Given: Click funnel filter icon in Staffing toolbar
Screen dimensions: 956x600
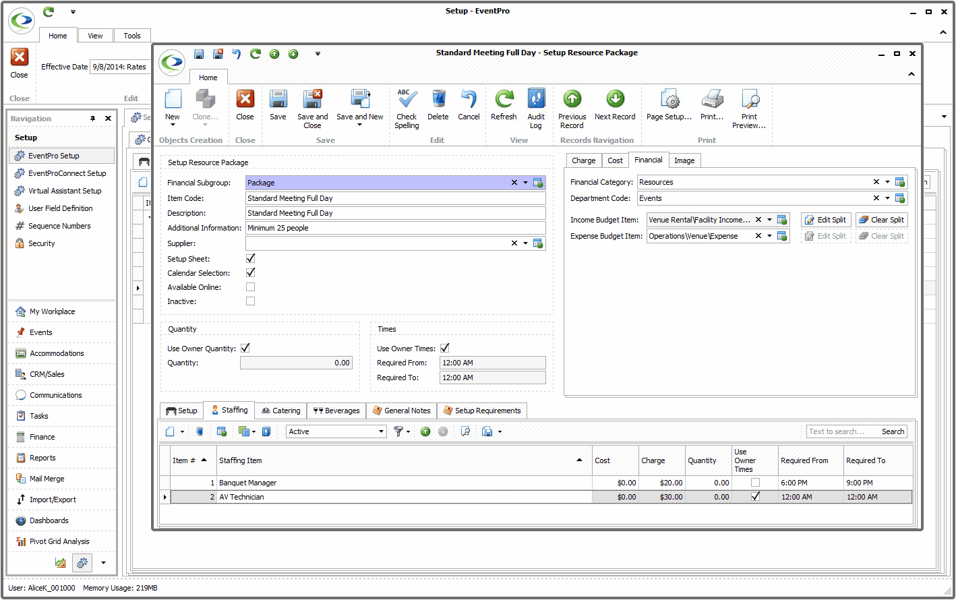Looking at the screenshot, I should (x=398, y=431).
